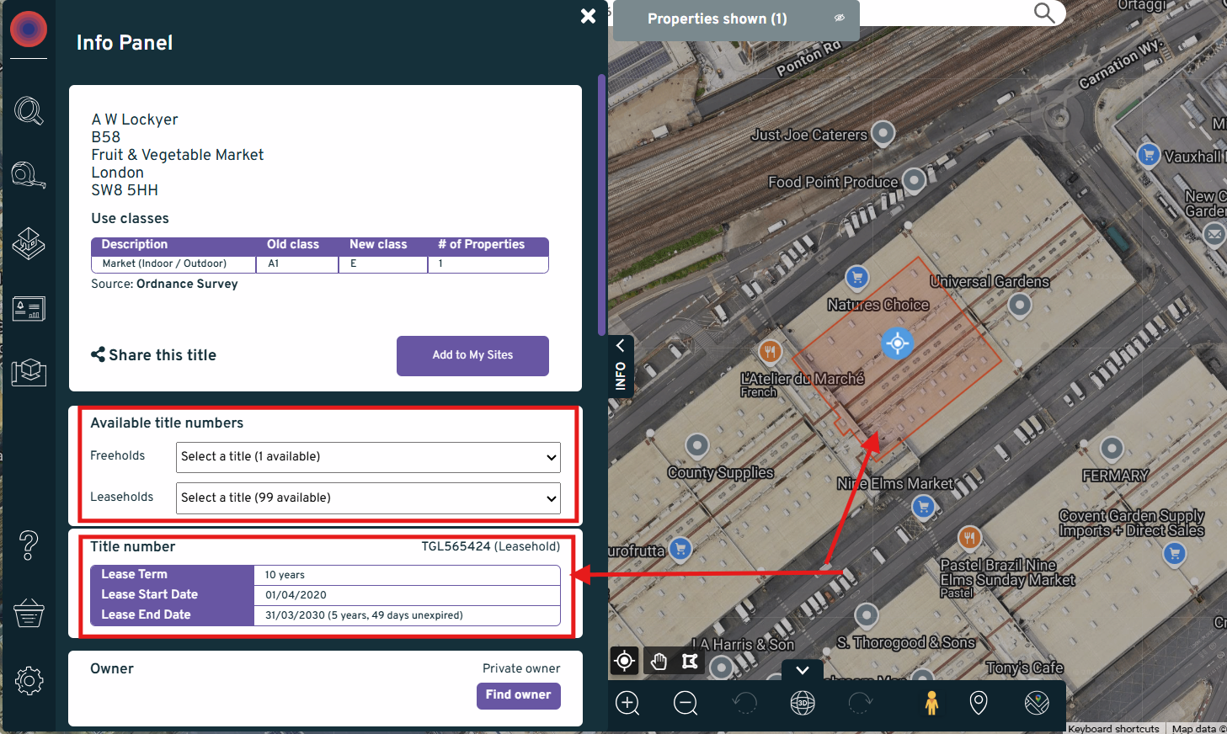
Task: Click the Universal Gardens map pin
Action: click(x=1020, y=304)
